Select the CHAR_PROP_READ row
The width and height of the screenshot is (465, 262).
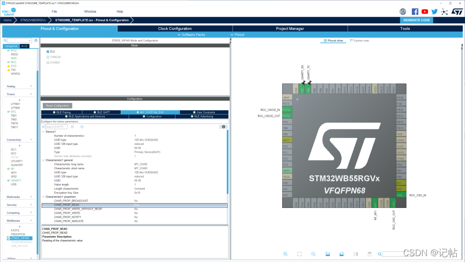135,205
